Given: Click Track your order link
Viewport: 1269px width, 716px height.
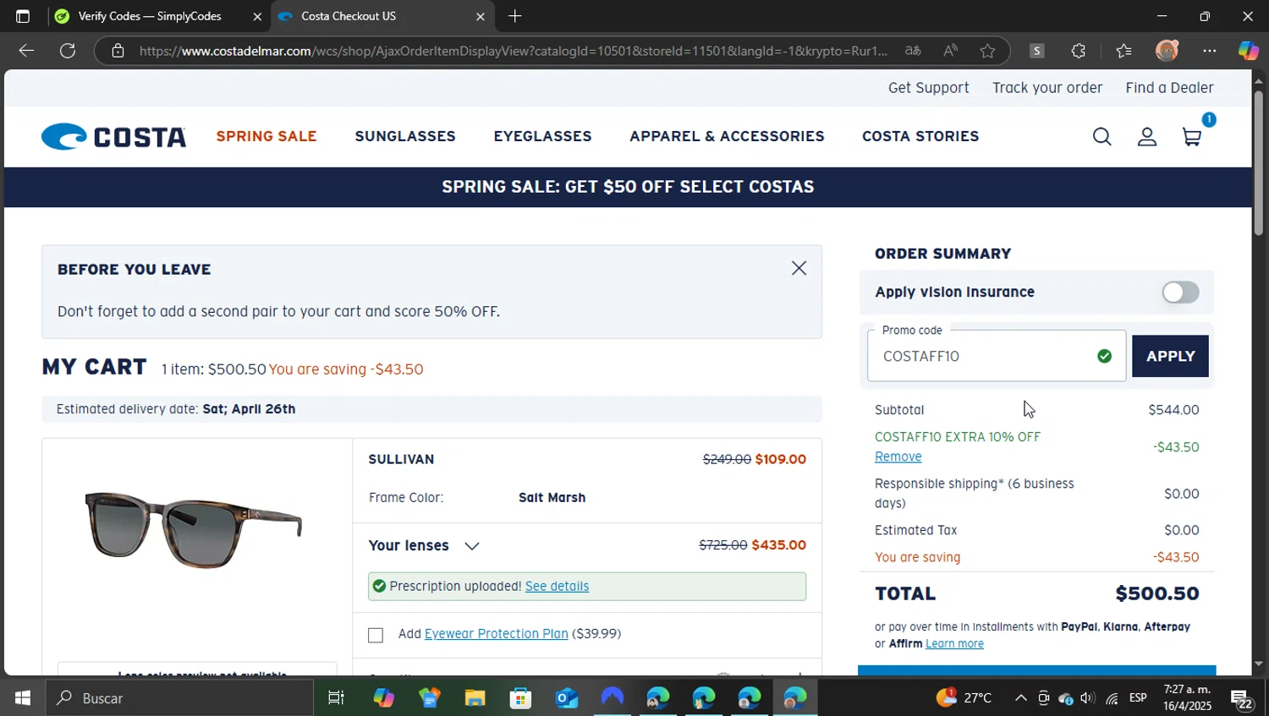Looking at the screenshot, I should (1047, 88).
